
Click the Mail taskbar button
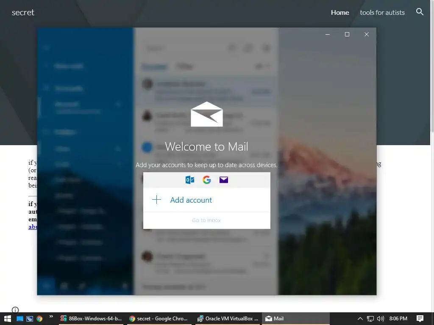click(295, 319)
